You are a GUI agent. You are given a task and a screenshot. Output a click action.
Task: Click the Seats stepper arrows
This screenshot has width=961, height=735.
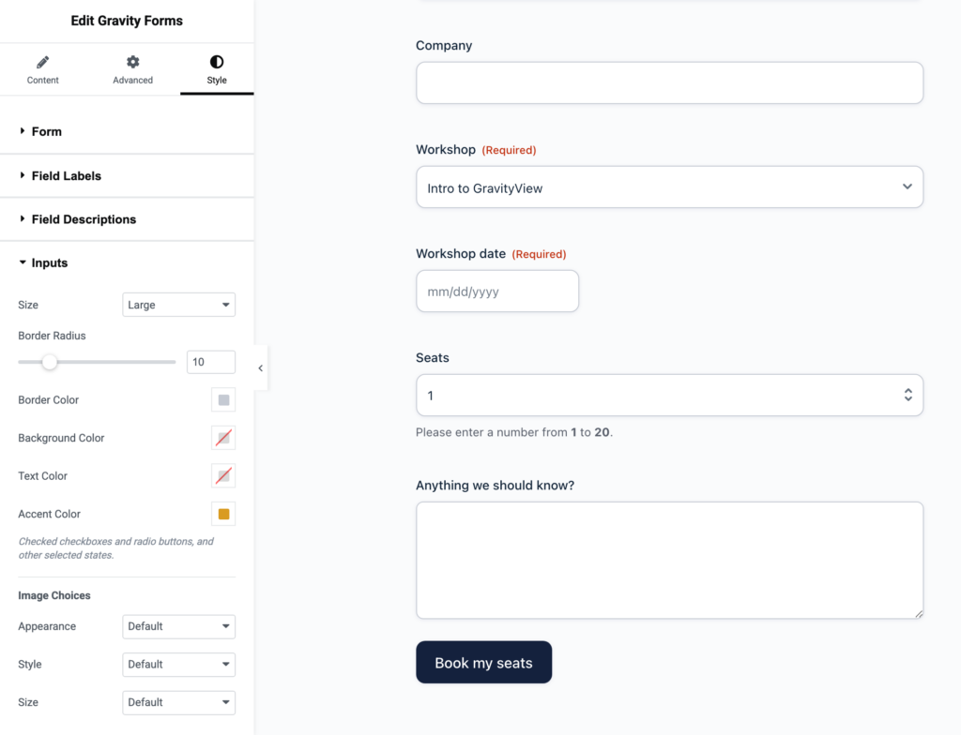908,395
